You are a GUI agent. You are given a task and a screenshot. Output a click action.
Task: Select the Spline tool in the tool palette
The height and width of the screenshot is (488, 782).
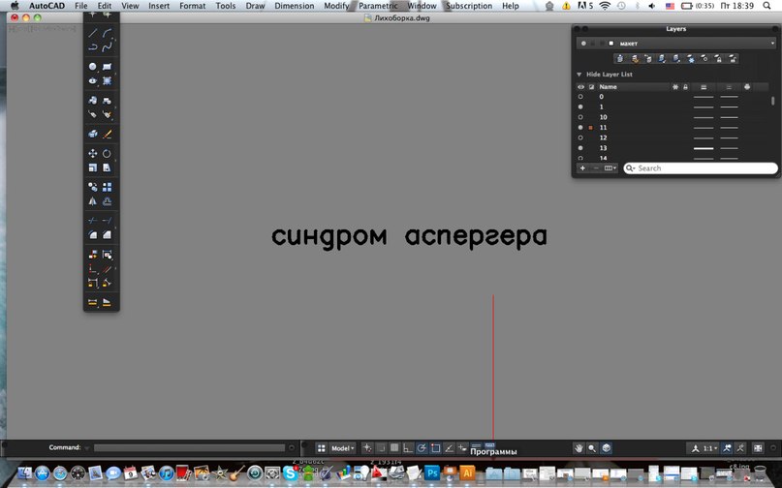pos(107,47)
